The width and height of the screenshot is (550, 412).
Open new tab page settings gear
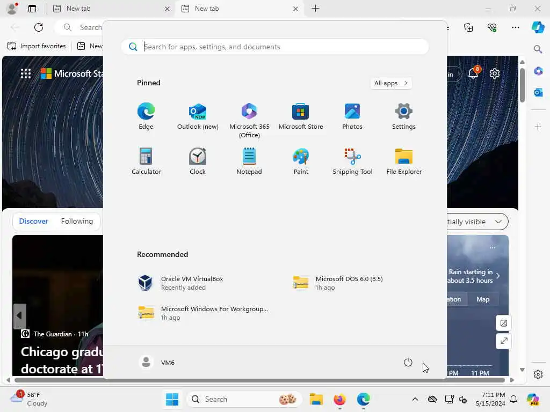tap(495, 73)
